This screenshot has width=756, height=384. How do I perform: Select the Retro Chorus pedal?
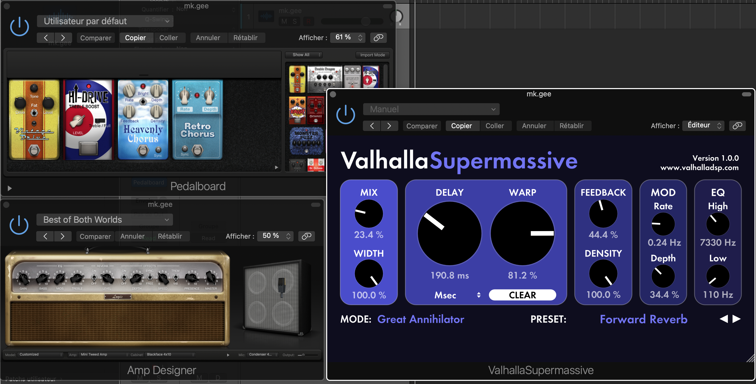click(197, 120)
